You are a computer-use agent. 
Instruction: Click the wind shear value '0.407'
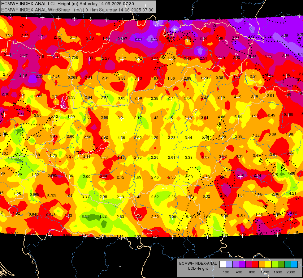pos(123,39)
